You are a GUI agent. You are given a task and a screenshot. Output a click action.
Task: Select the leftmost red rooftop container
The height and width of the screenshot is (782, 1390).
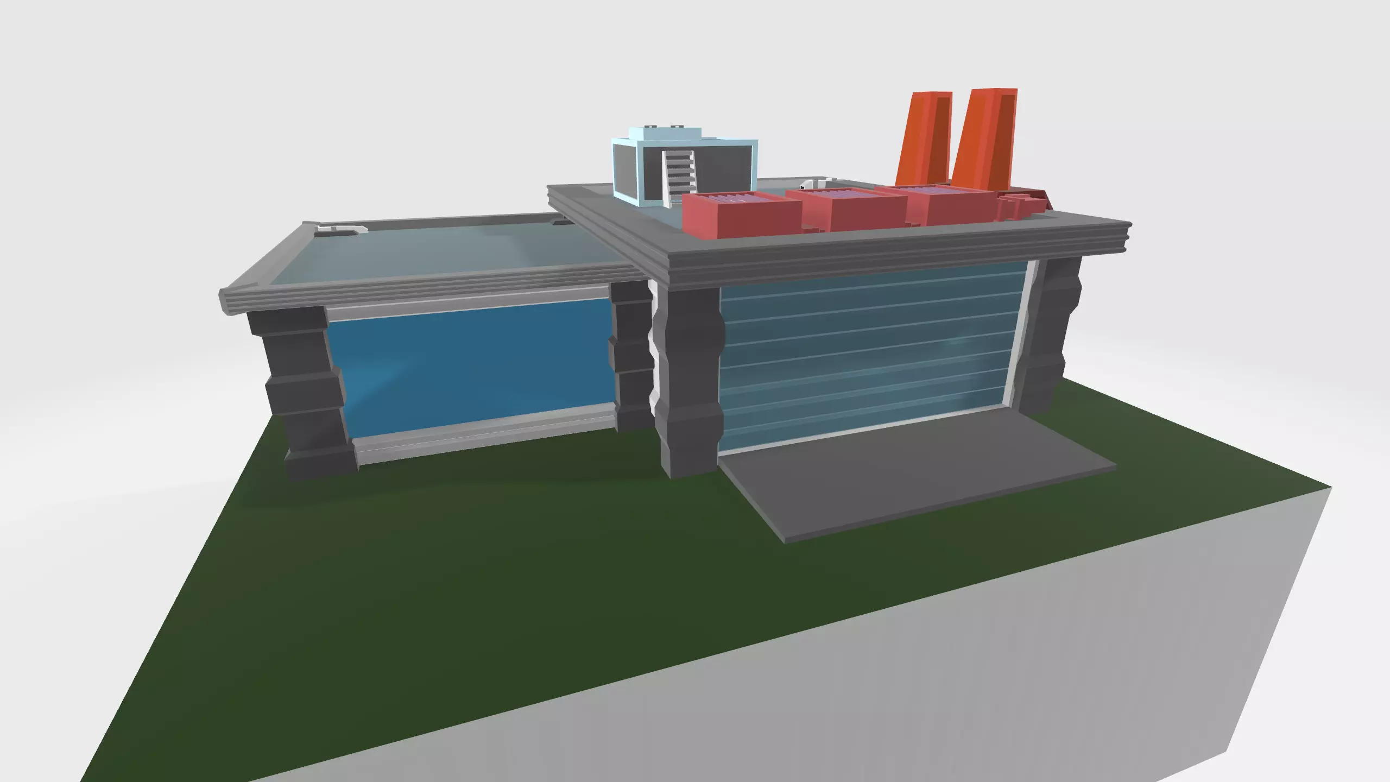click(x=741, y=215)
